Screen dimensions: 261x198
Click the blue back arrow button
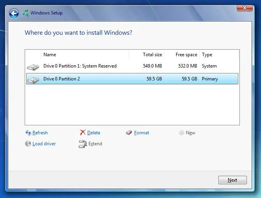click(x=14, y=14)
